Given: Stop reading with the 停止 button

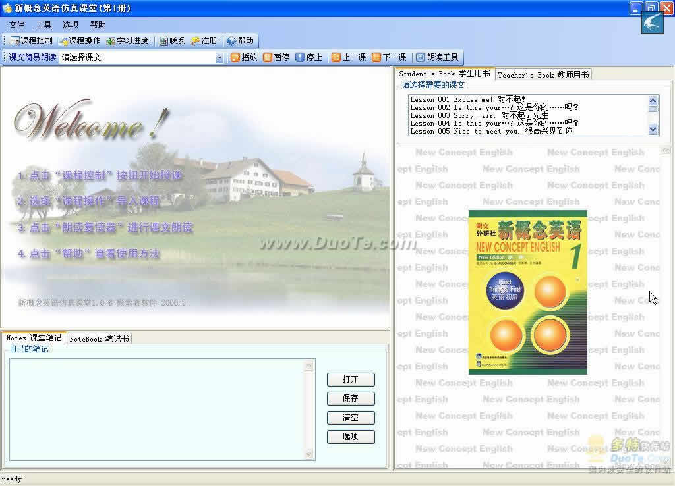Looking at the screenshot, I should click(308, 57).
